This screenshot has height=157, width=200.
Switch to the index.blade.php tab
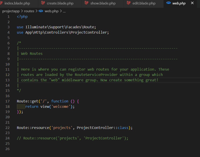(x=17, y=3)
